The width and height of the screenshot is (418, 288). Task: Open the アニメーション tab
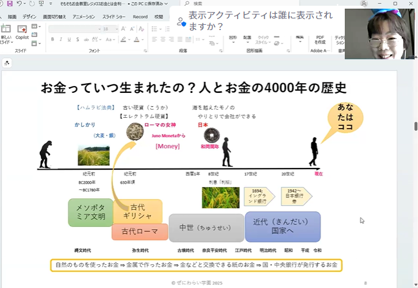click(84, 17)
